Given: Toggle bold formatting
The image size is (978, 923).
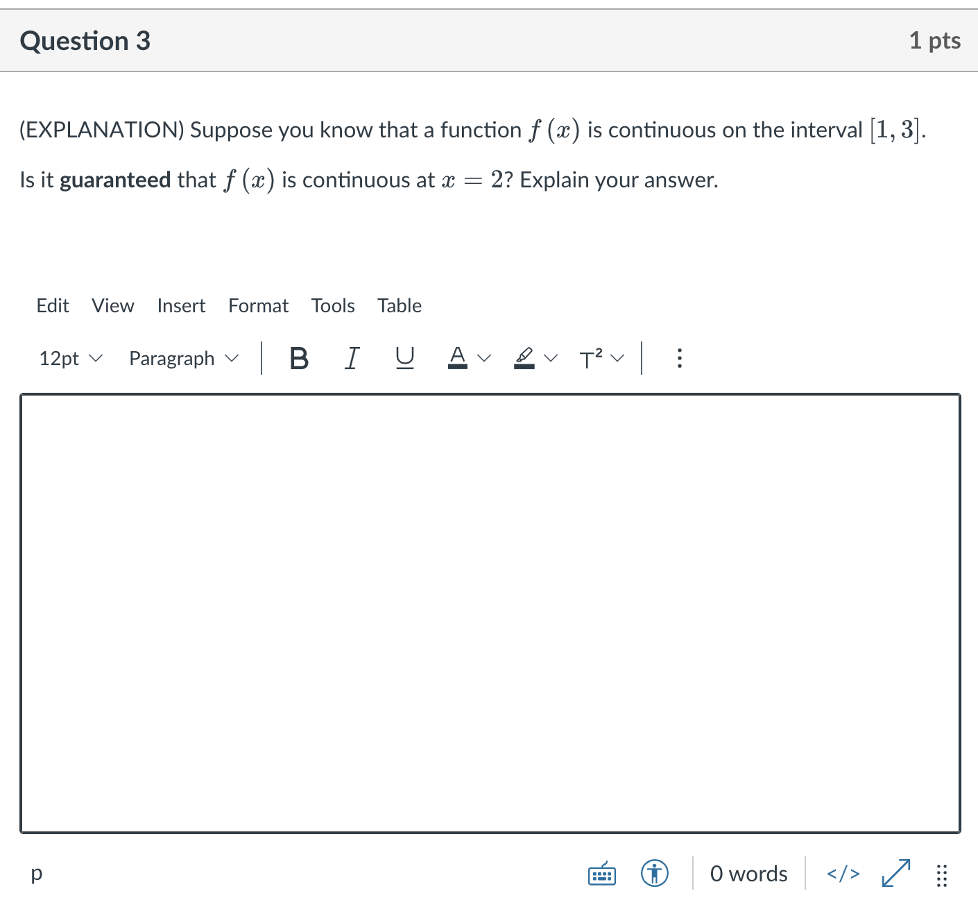Looking at the screenshot, I should [298, 358].
